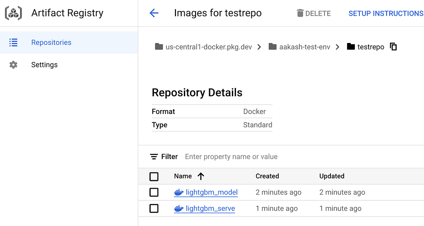Click chevron after aakash-test-env
This screenshot has width=424, height=226.
point(337,47)
